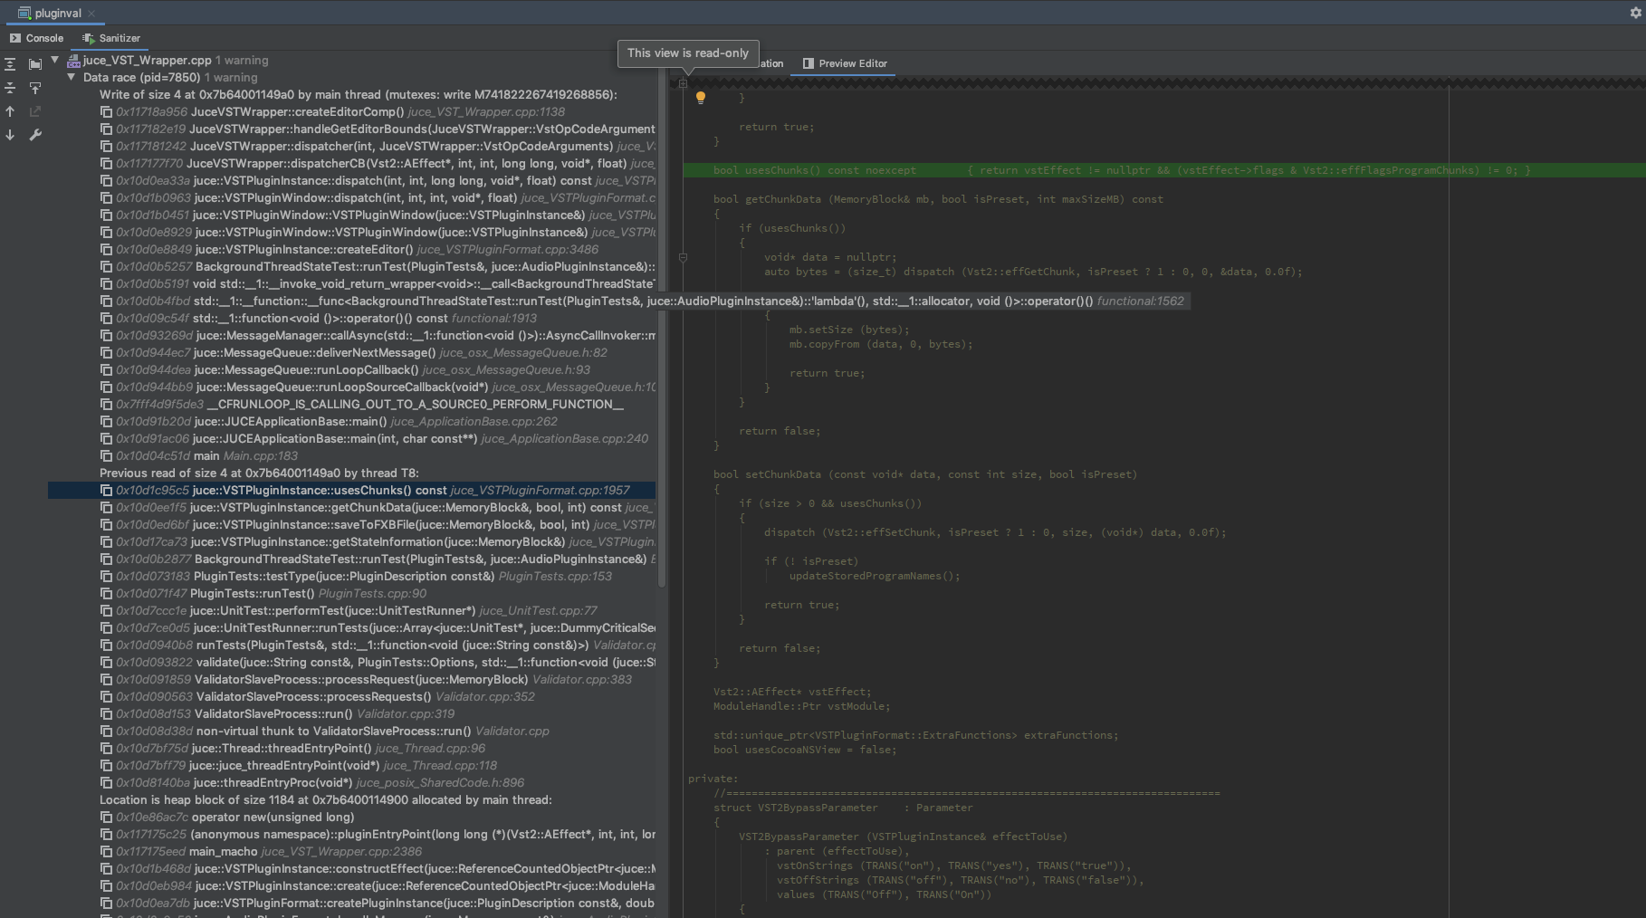Open the gear settings icon at top right
This screenshot has width=1646, height=918.
1635,13
